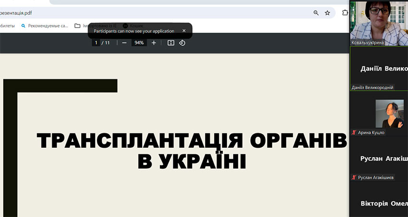Dismiss the 'Participants can now see' notification
The height and width of the screenshot is (217, 408).
click(184, 31)
